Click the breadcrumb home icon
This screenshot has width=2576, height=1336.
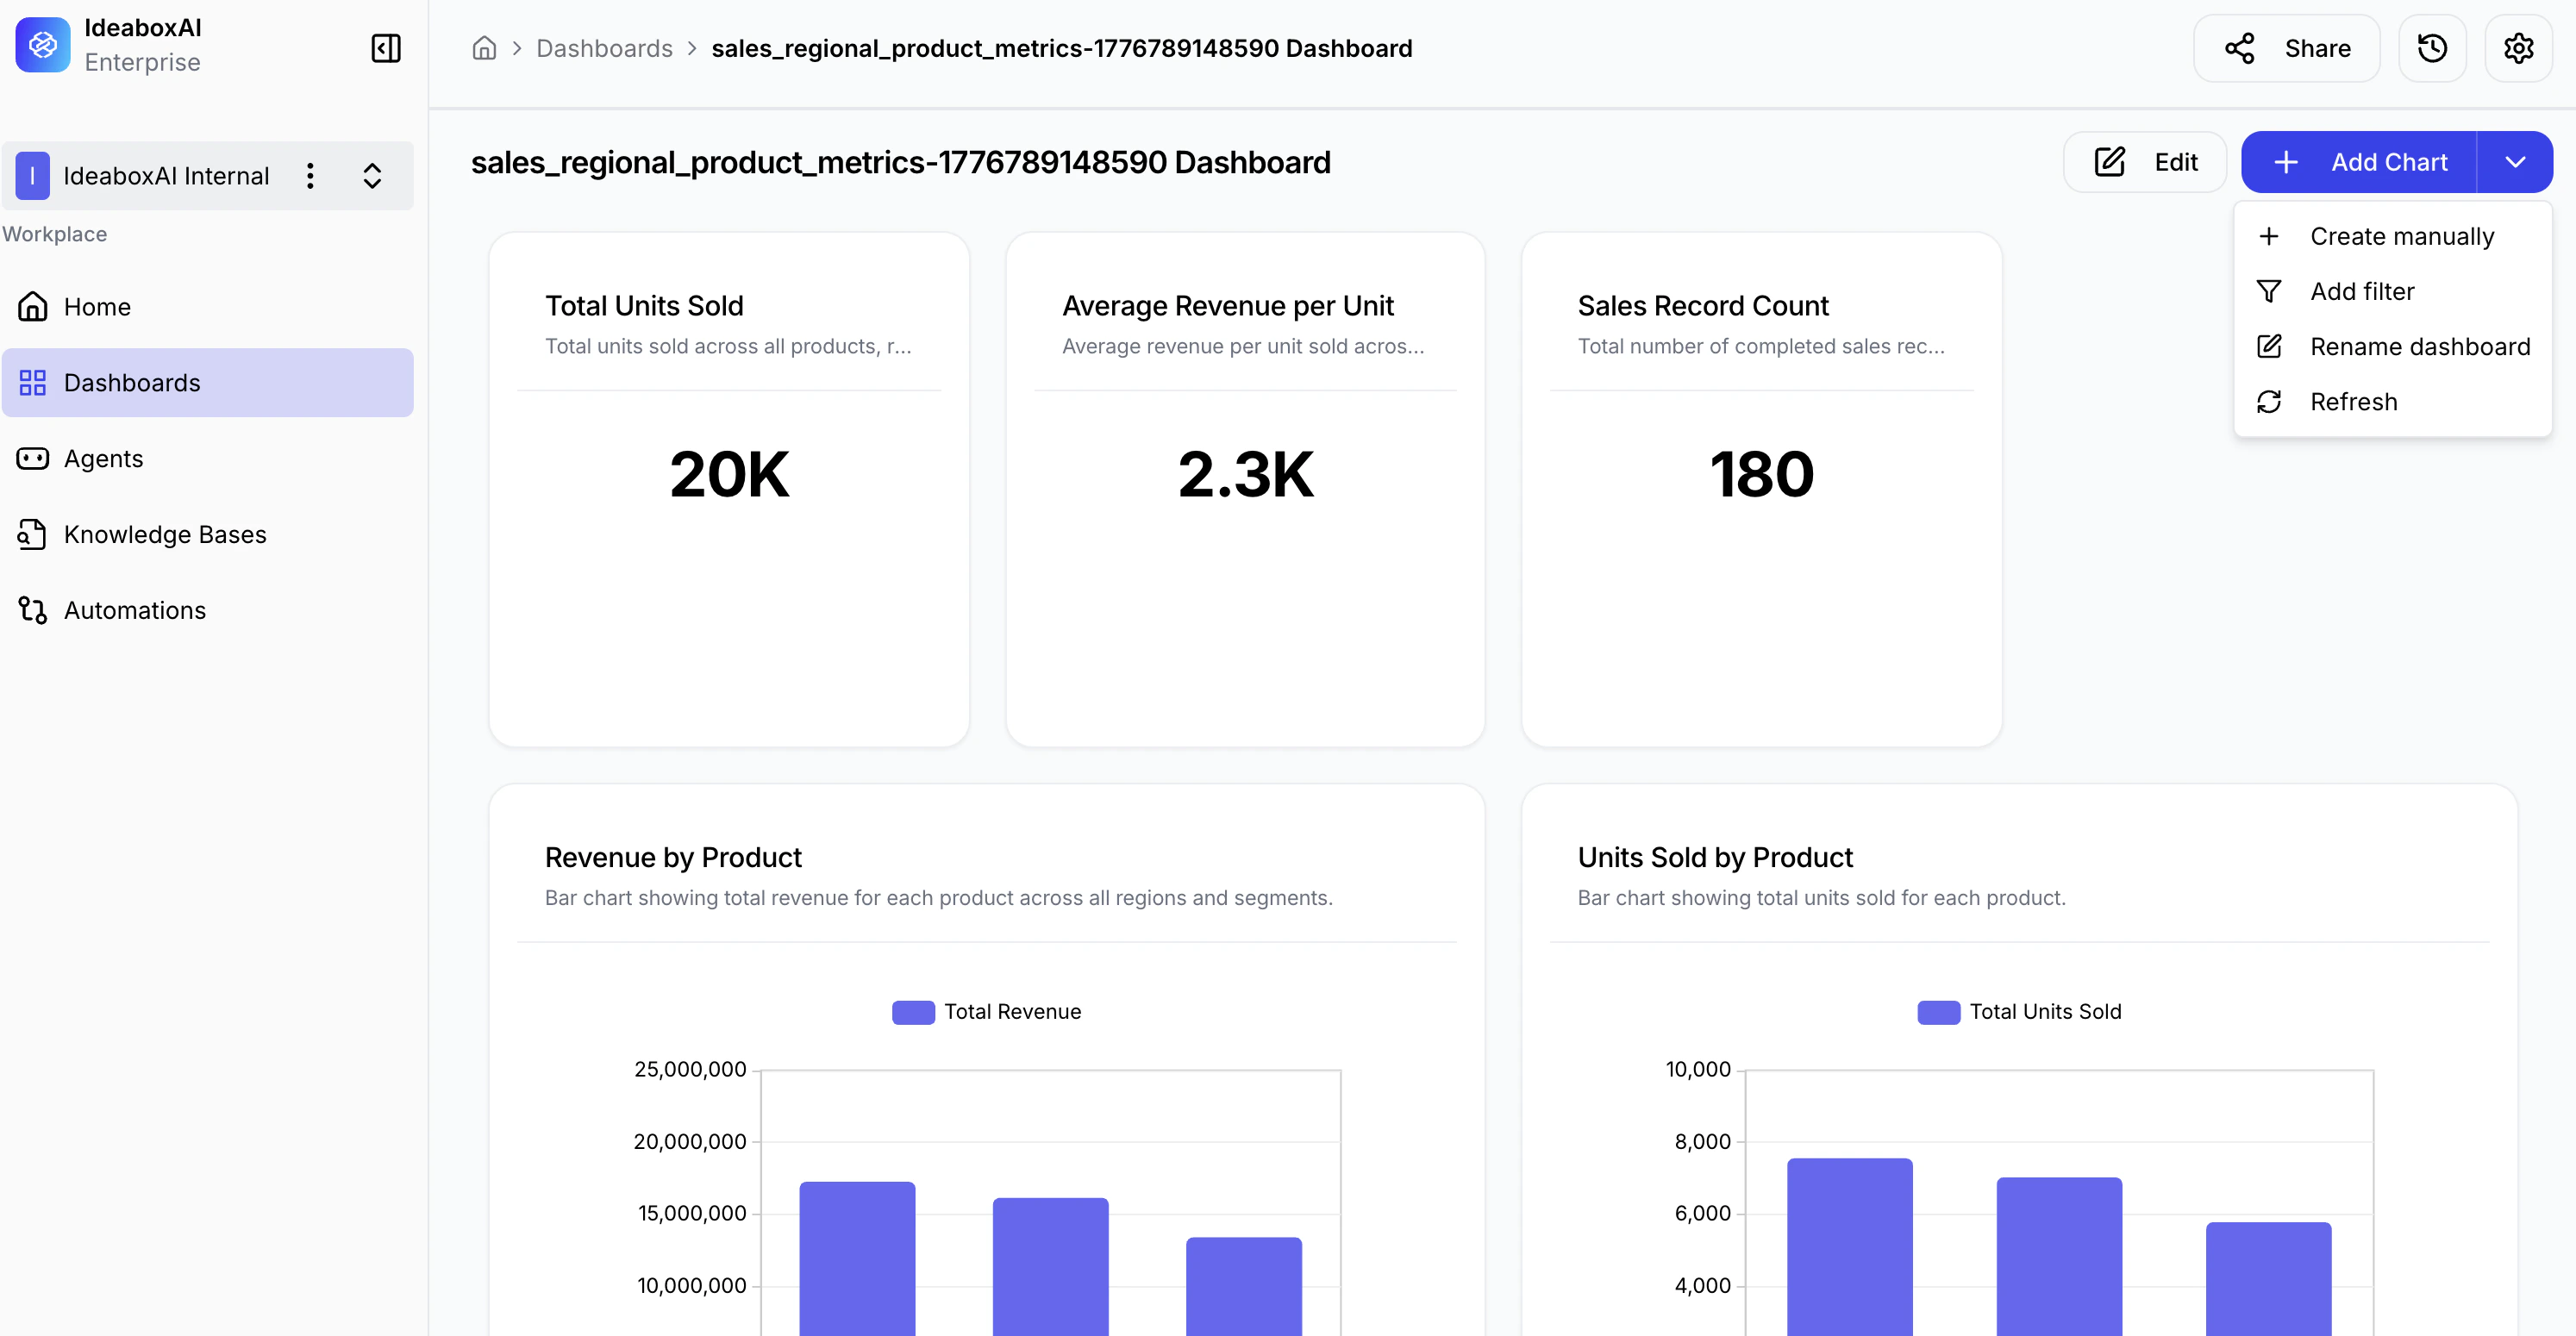pos(484,48)
